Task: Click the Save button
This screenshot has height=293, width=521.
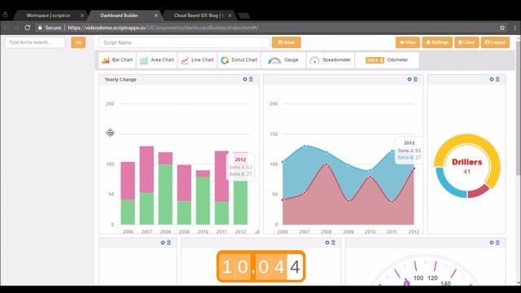Action: pyautogui.click(x=287, y=42)
